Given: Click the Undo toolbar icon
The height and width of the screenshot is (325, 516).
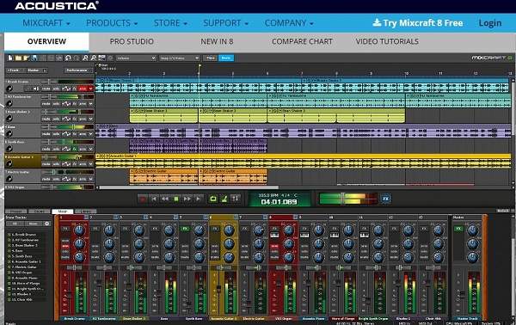Looking at the screenshot, I should (68, 58).
